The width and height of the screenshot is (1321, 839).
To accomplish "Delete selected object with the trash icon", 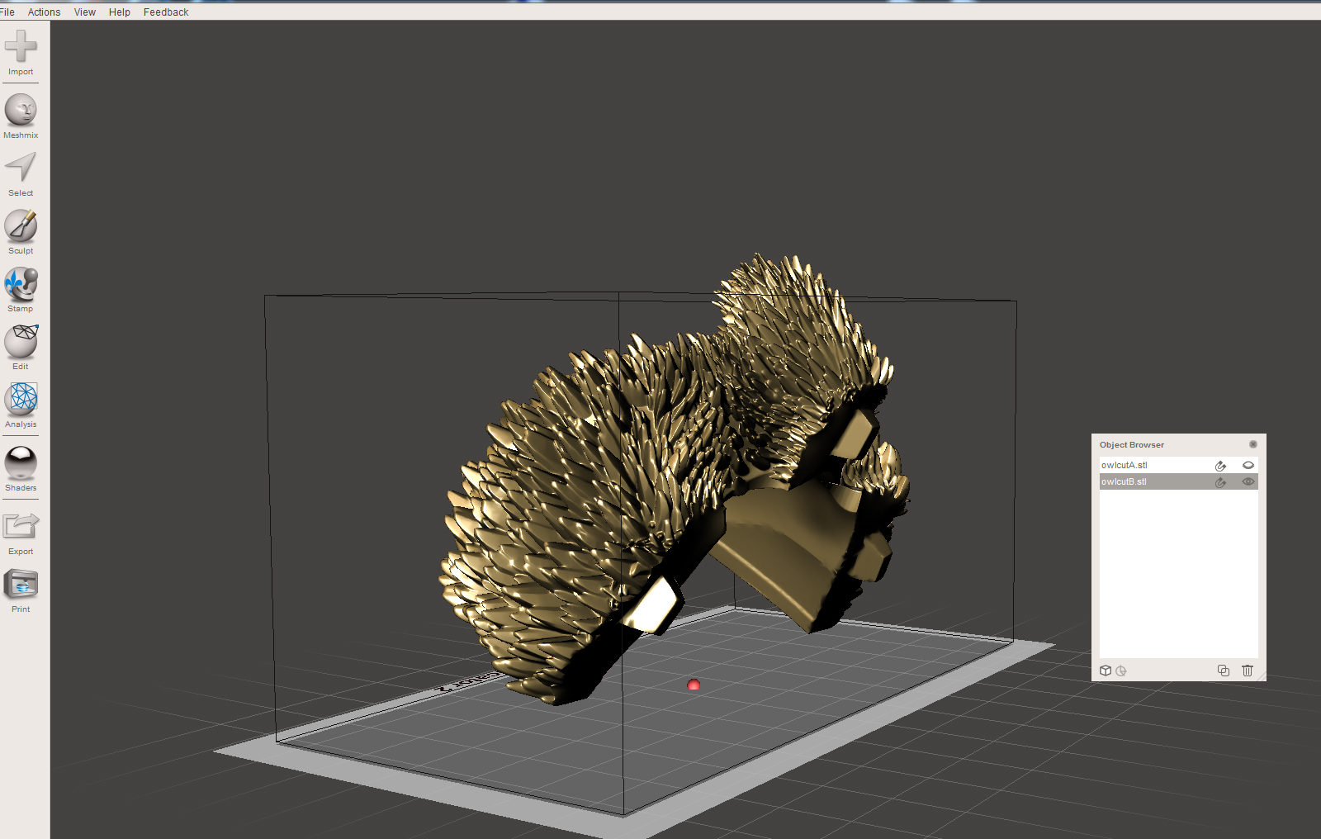I will (x=1248, y=671).
